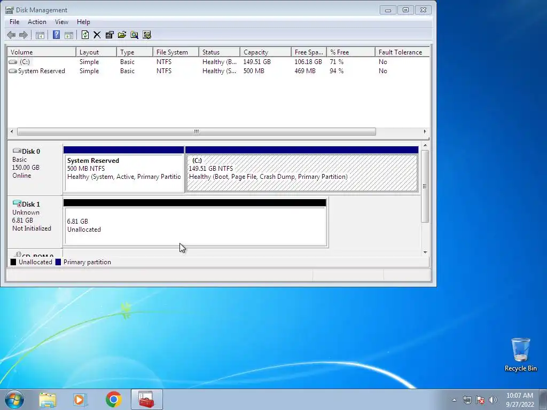The height and width of the screenshot is (410, 547).
Task: Click horizontal scrollbar right arrow
Action: (425, 131)
